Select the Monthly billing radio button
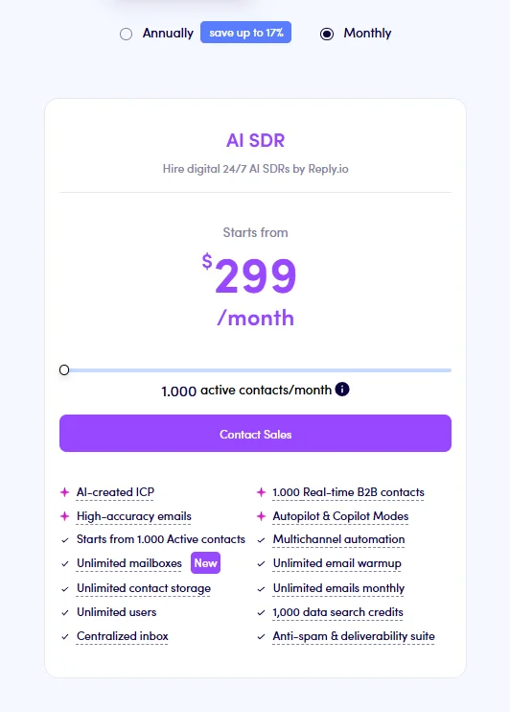Image resolution: width=510 pixels, height=712 pixels. coord(327,34)
